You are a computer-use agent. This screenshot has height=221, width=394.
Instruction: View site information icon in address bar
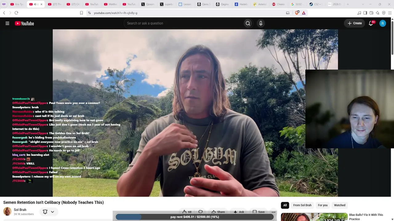[x=89, y=13]
